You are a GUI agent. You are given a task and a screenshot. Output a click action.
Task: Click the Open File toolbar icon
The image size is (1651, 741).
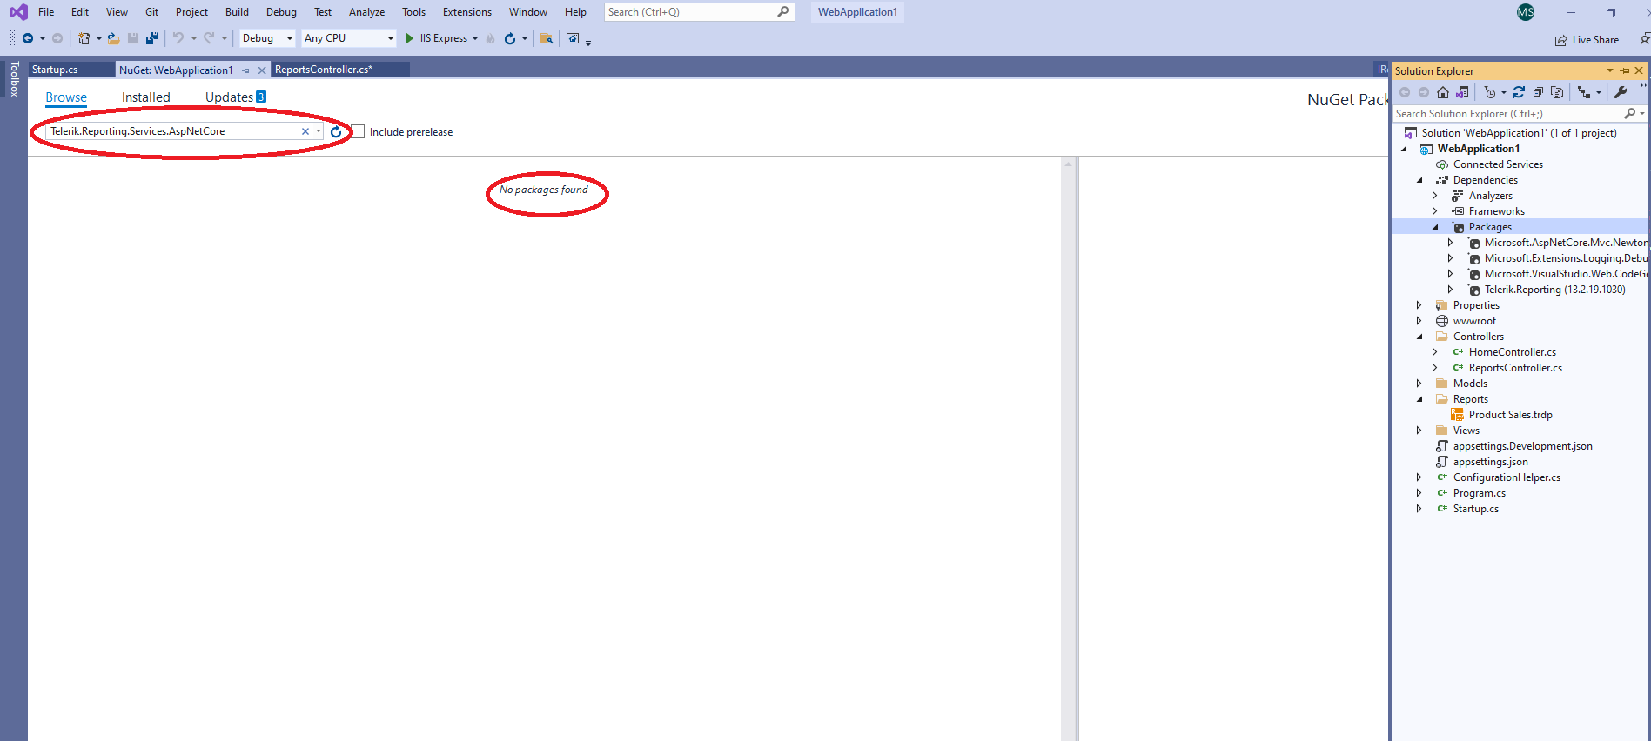pyautogui.click(x=113, y=38)
